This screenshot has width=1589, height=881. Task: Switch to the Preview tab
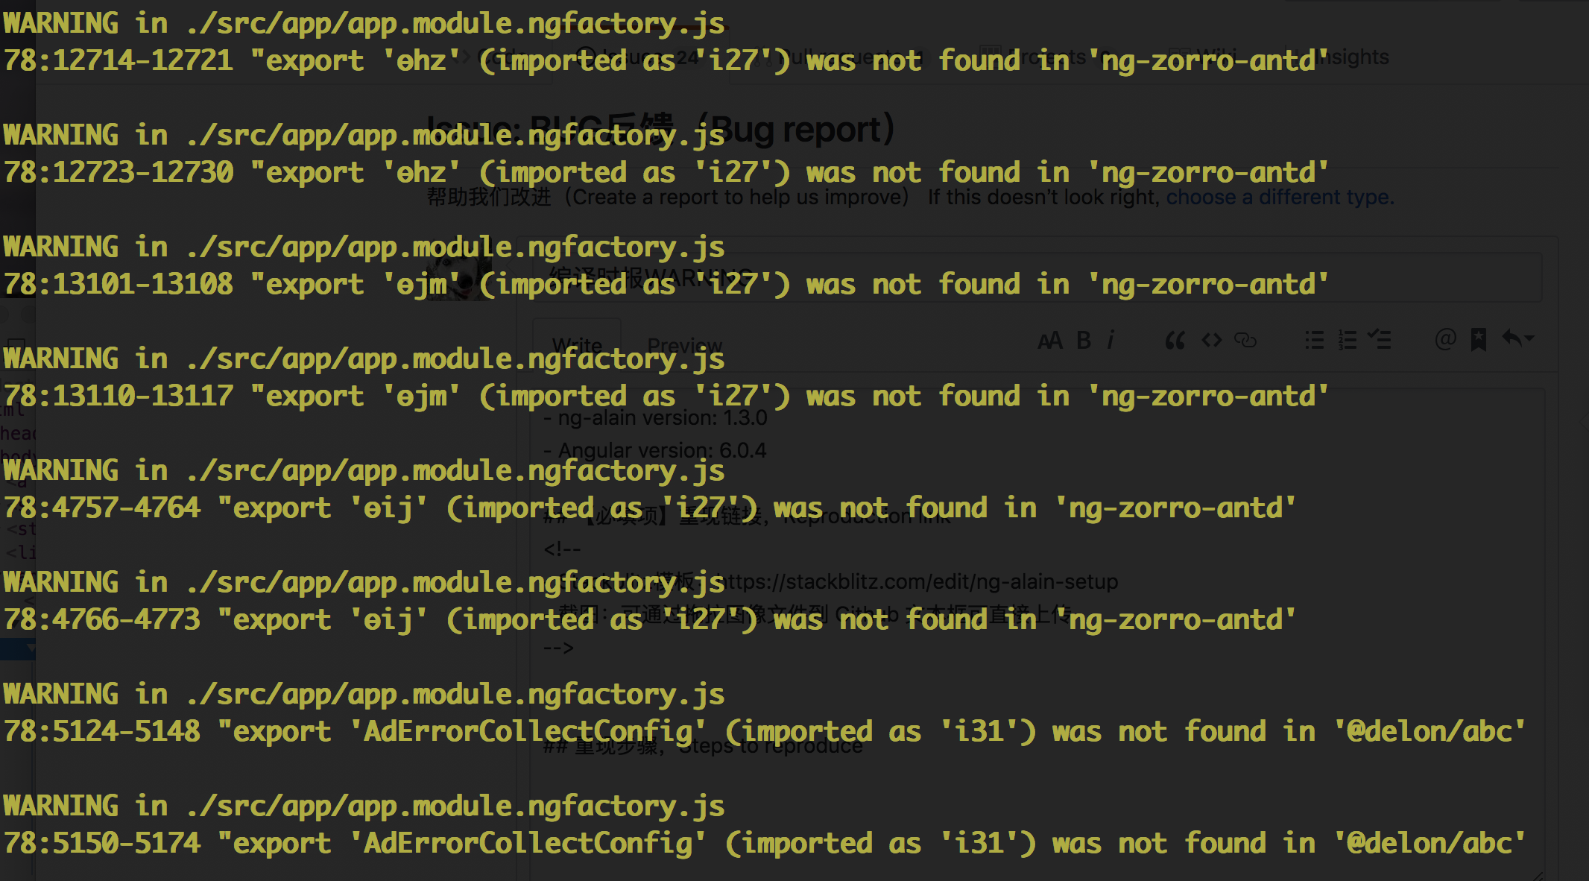coord(684,345)
